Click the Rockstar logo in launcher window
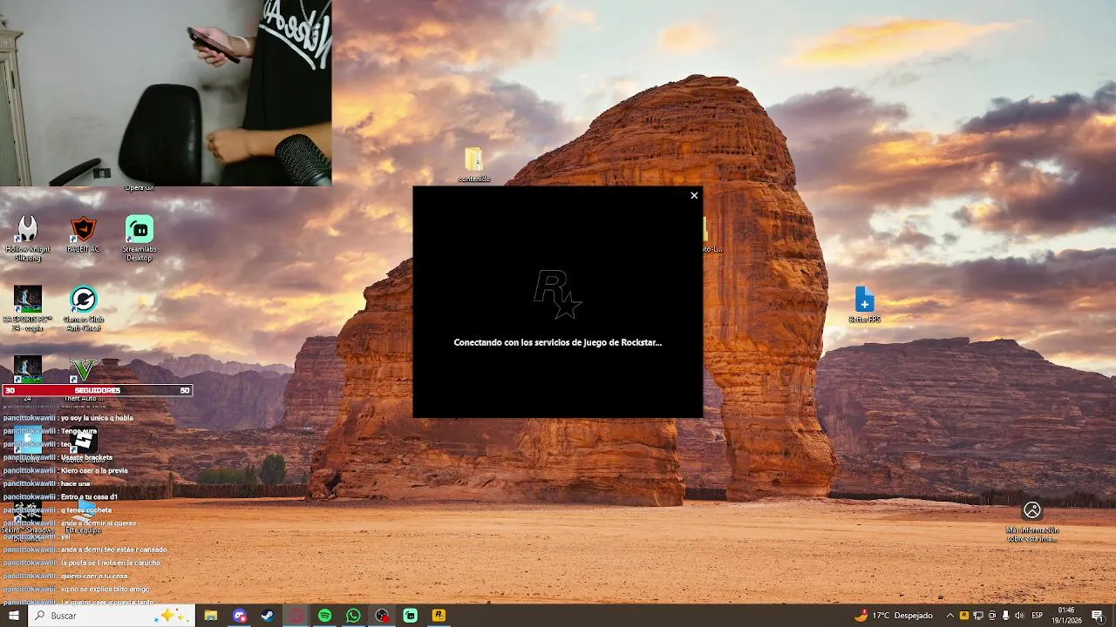This screenshot has width=1116, height=627. click(x=557, y=294)
